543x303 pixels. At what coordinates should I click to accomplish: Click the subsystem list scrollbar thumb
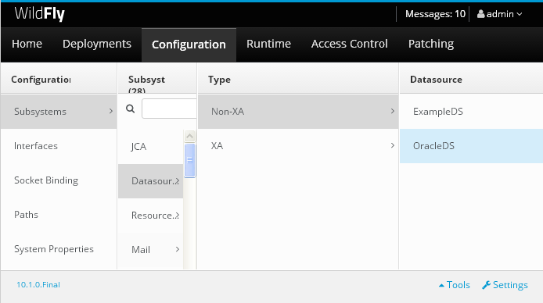(190, 161)
